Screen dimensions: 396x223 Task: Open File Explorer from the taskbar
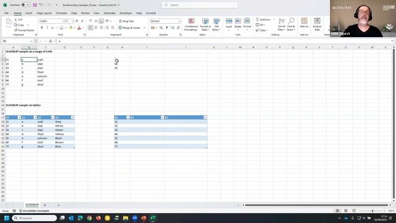[126, 218]
